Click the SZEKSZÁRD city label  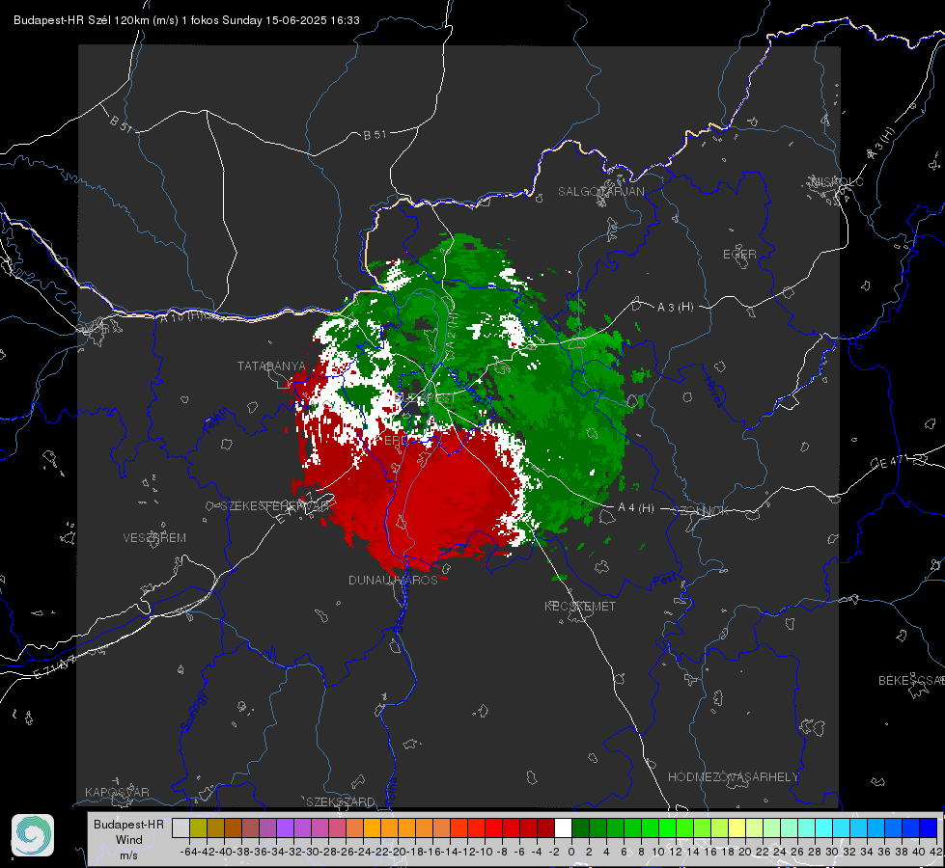[341, 801]
